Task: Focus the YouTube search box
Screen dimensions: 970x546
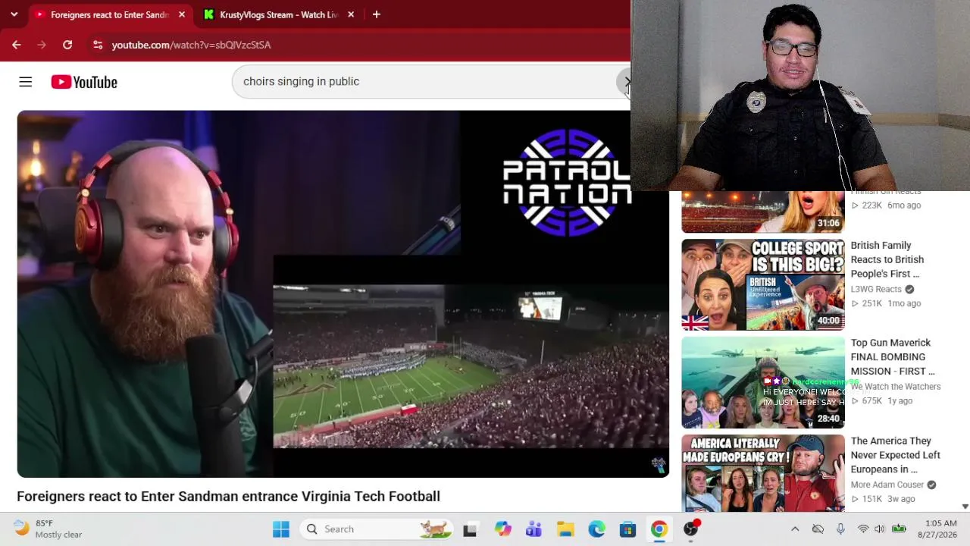Action: click(424, 81)
